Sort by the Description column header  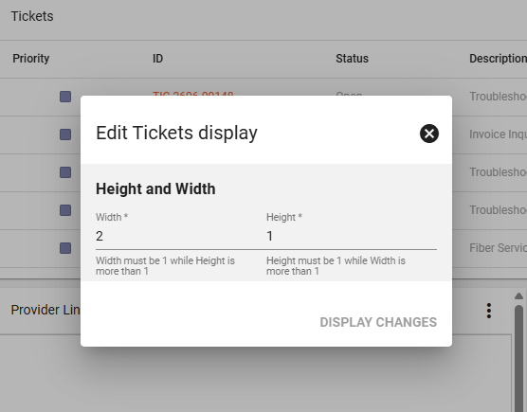tap(499, 59)
